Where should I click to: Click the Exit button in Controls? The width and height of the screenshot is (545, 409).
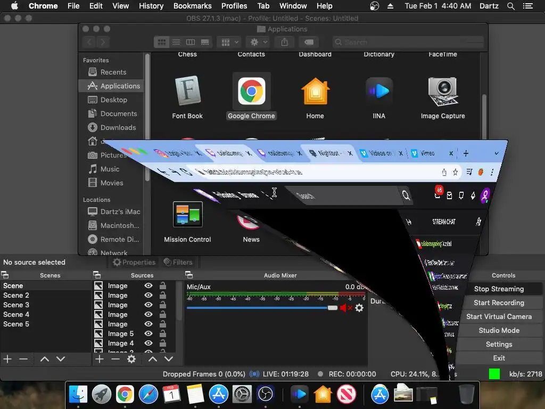pyautogui.click(x=499, y=358)
